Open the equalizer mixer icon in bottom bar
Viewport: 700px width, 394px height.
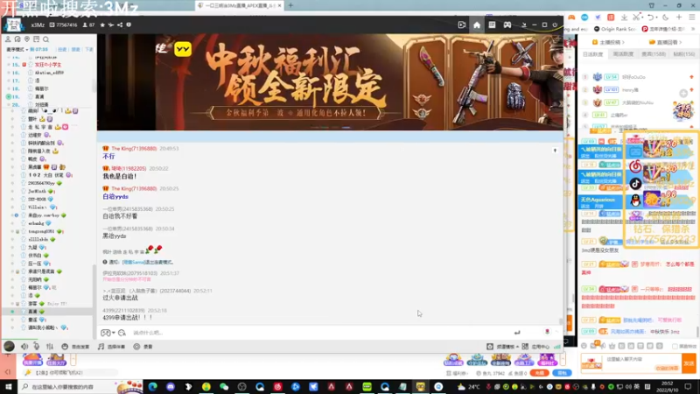(50, 347)
